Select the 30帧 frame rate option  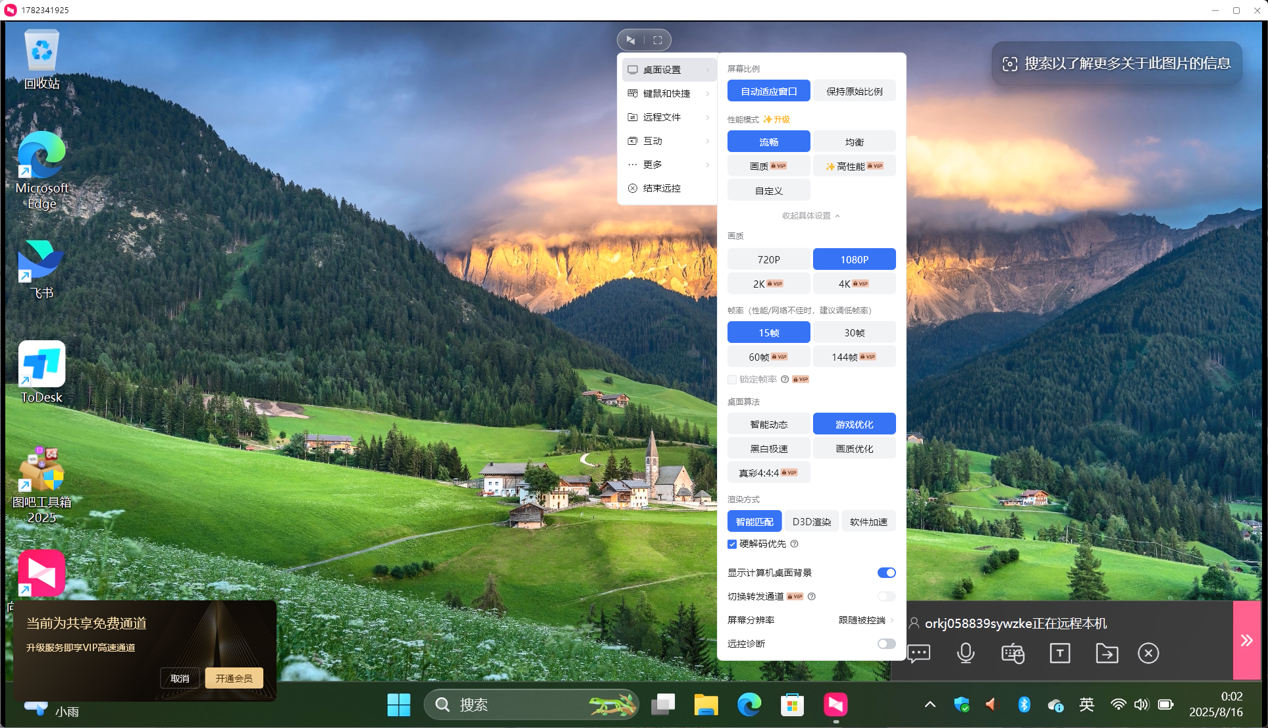click(x=854, y=332)
